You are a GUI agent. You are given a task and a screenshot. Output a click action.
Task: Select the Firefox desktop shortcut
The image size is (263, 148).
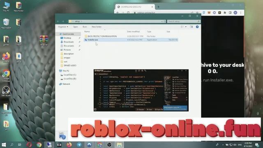(6, 58)
